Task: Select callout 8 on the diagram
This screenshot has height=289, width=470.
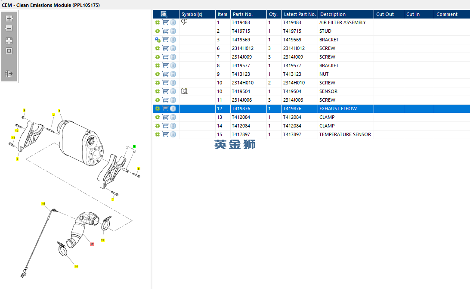Action: point(17,159)
